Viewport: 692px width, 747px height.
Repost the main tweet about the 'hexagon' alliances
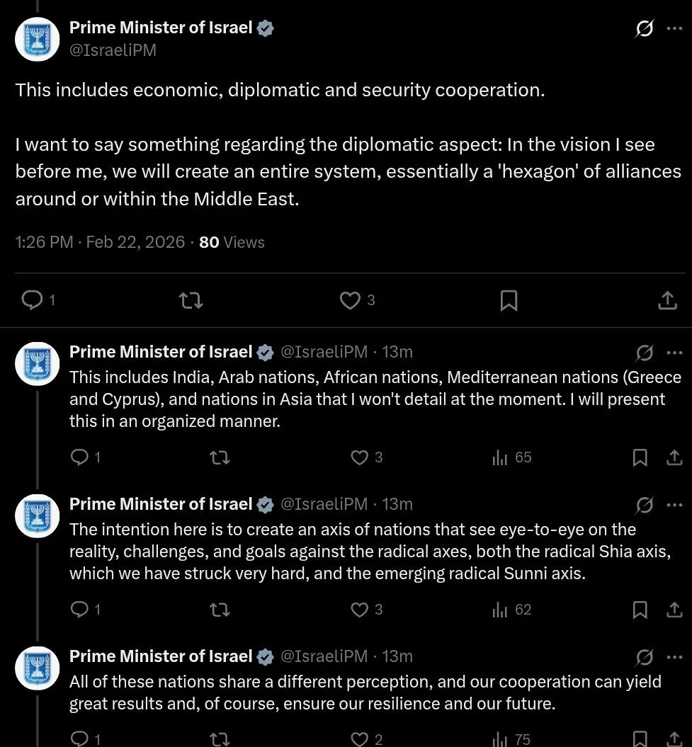tap(192, 301)
